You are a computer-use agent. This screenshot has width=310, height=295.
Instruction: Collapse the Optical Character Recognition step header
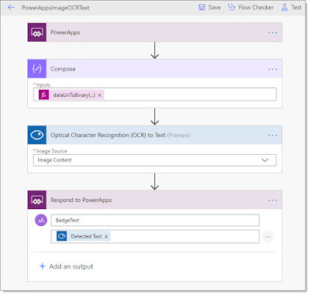point(155,135)
